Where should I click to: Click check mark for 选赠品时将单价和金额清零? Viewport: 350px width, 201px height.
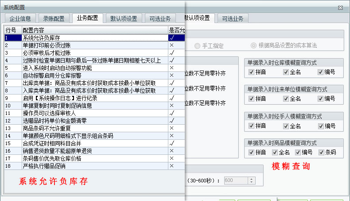(171, 121)
